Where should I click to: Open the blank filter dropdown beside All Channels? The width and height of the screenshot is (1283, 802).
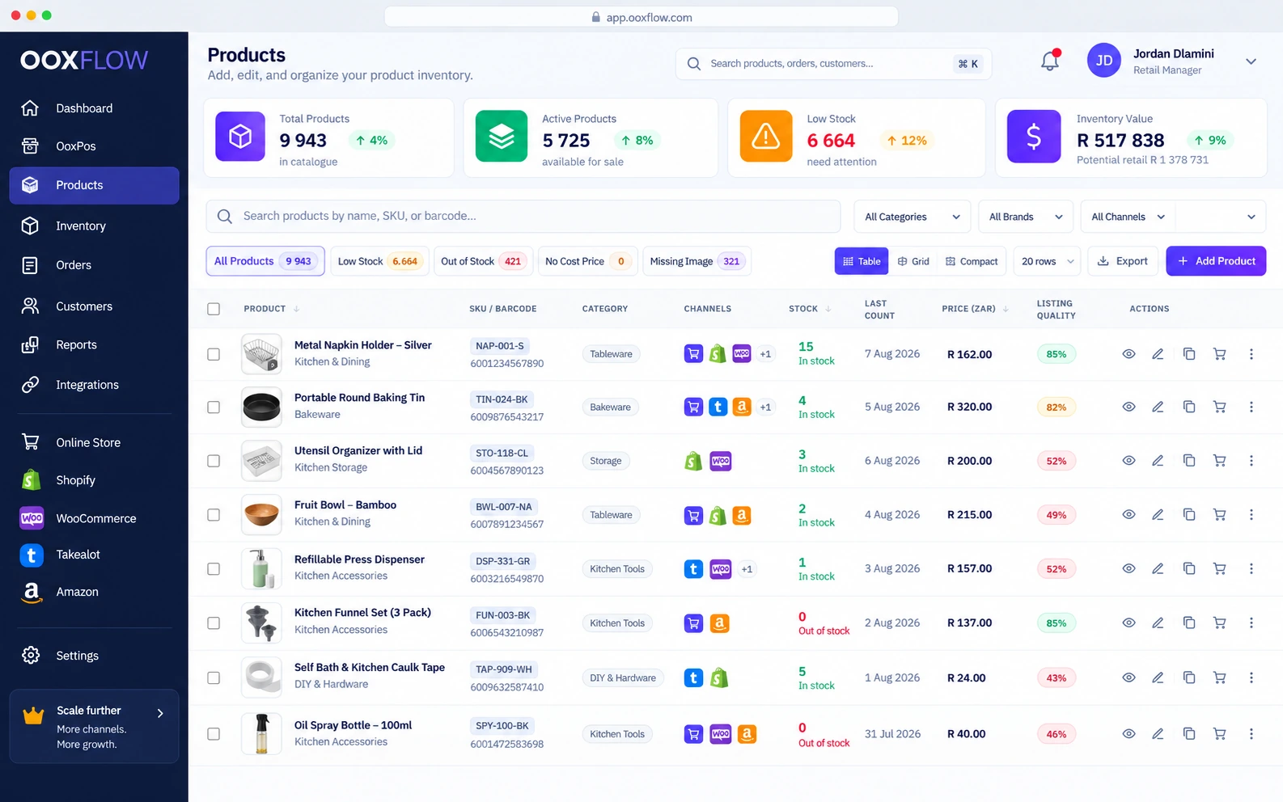1220,217
